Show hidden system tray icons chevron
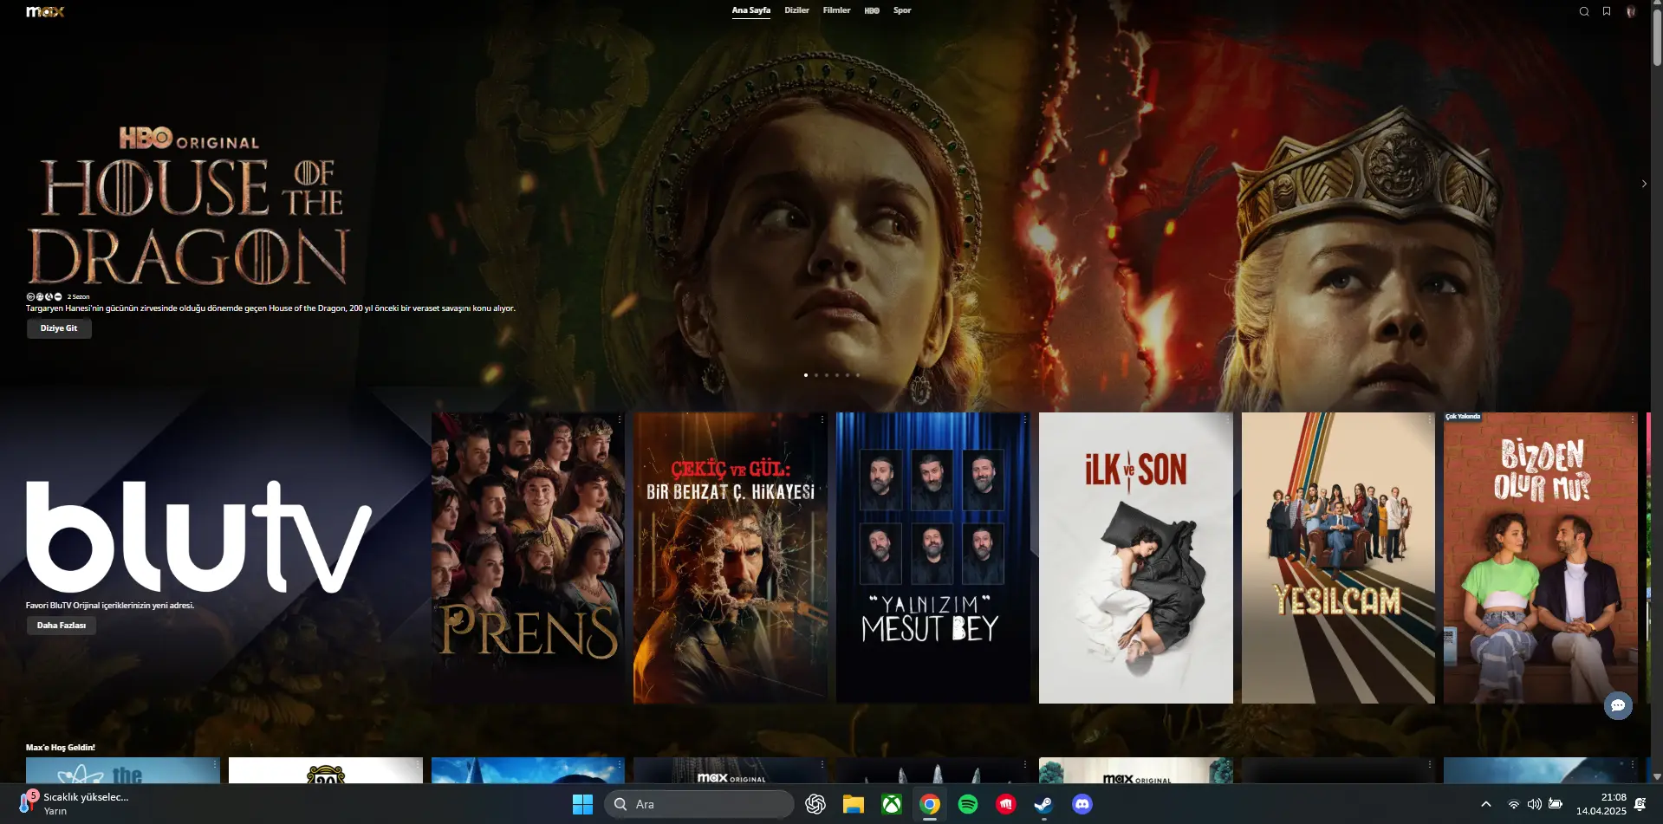The image size is (1663, 824). pos(1486,804)
